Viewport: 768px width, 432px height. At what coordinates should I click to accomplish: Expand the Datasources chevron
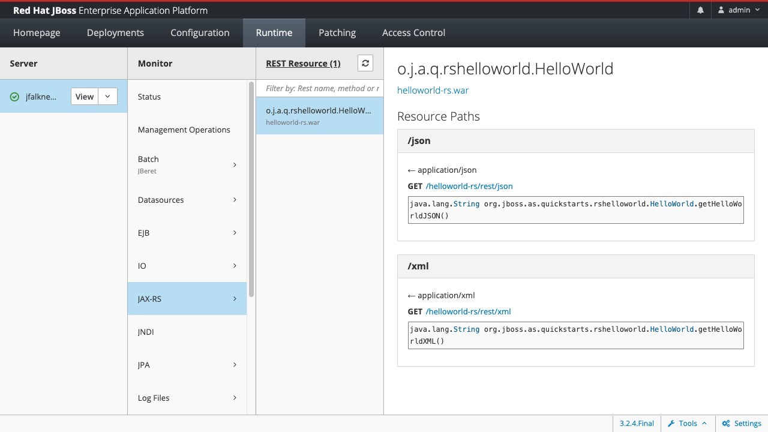click(235, 200)
